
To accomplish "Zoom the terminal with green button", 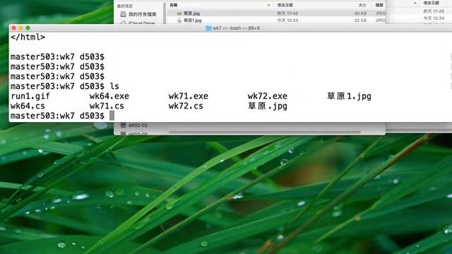I will pos(28,28).
